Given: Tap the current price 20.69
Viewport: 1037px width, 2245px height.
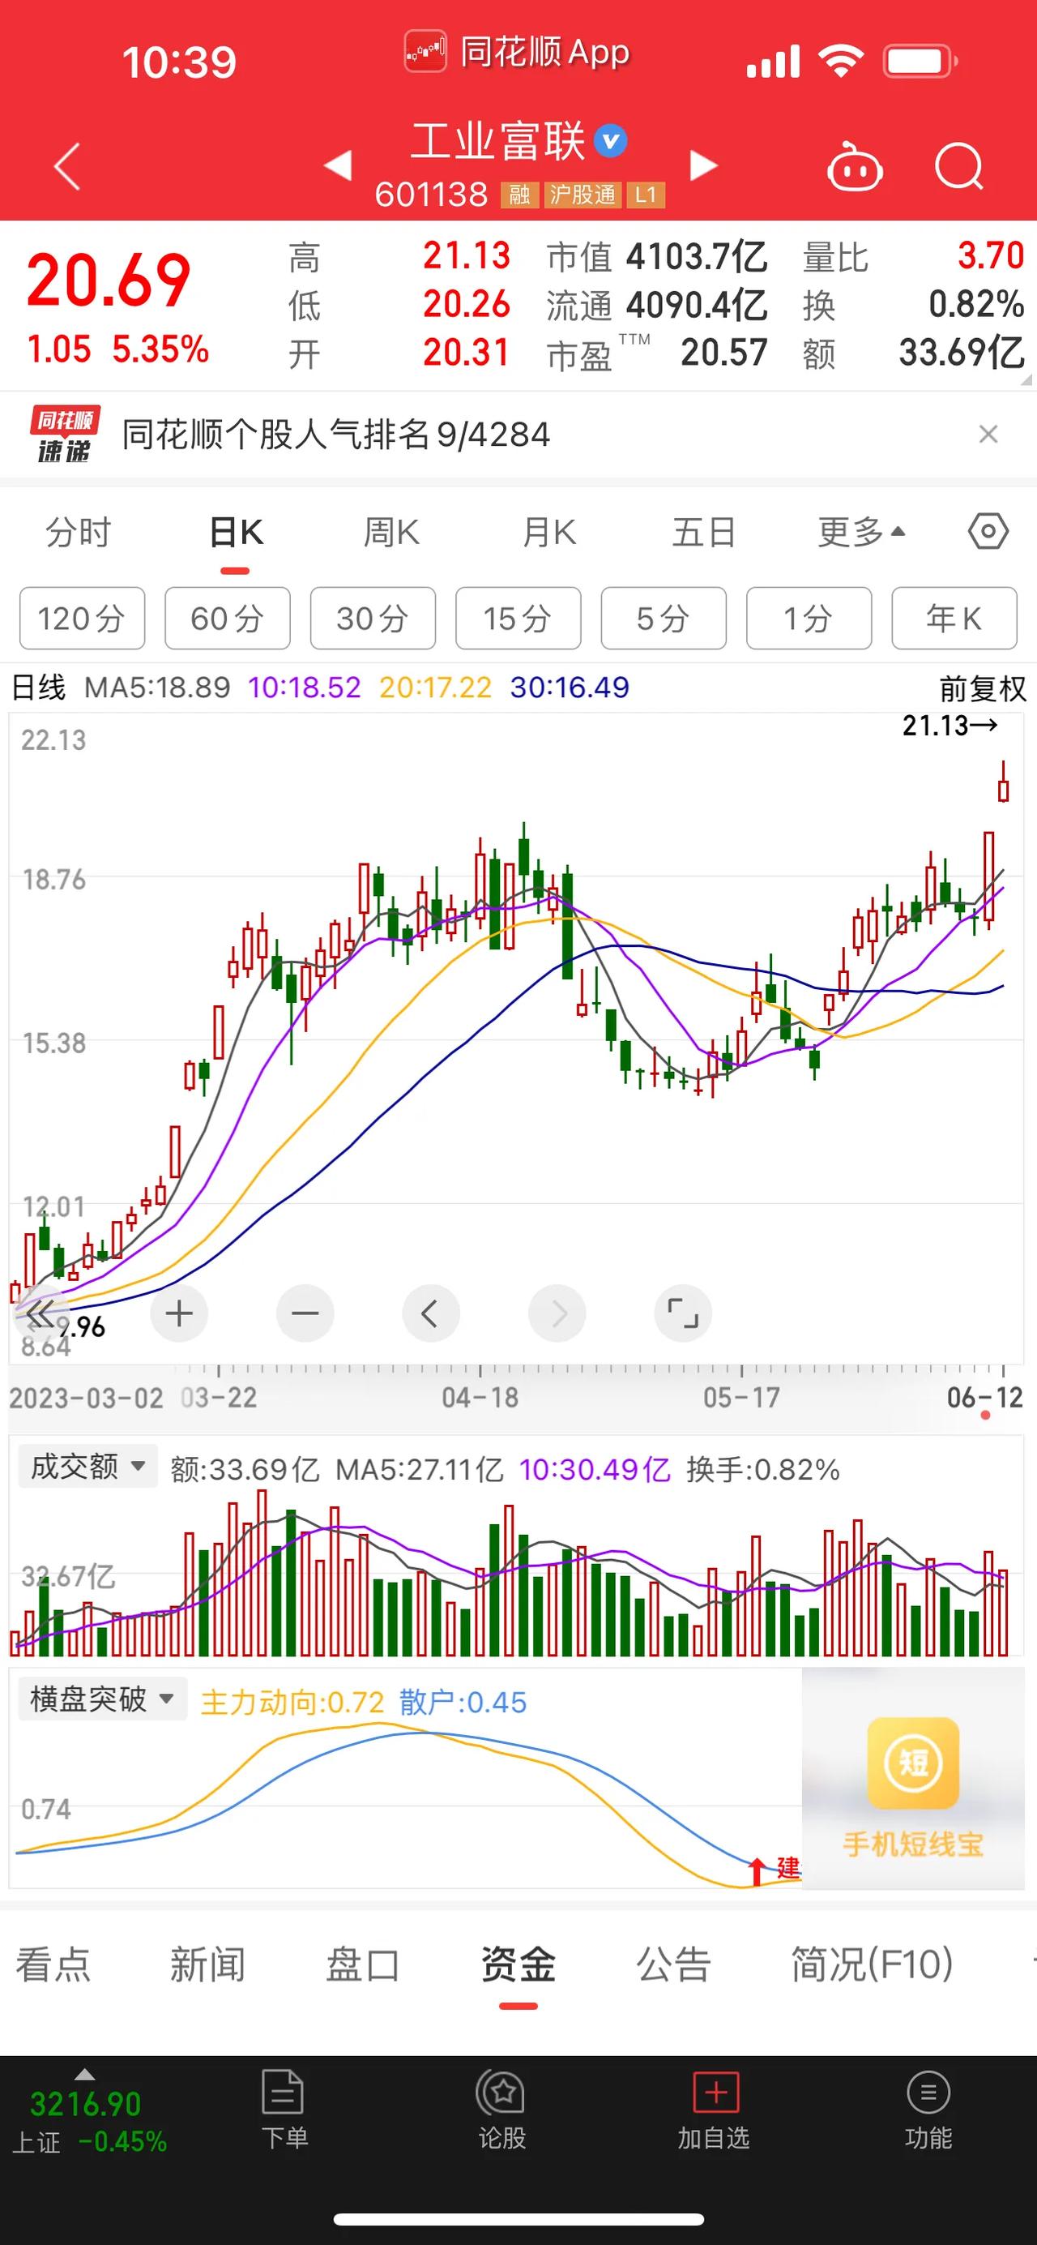Looking at the screenshot, I should pyautogui.click(x=109, y=281).
